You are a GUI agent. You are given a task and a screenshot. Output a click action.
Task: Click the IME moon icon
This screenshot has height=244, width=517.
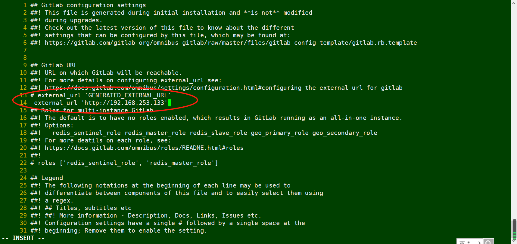coord(479,242)
